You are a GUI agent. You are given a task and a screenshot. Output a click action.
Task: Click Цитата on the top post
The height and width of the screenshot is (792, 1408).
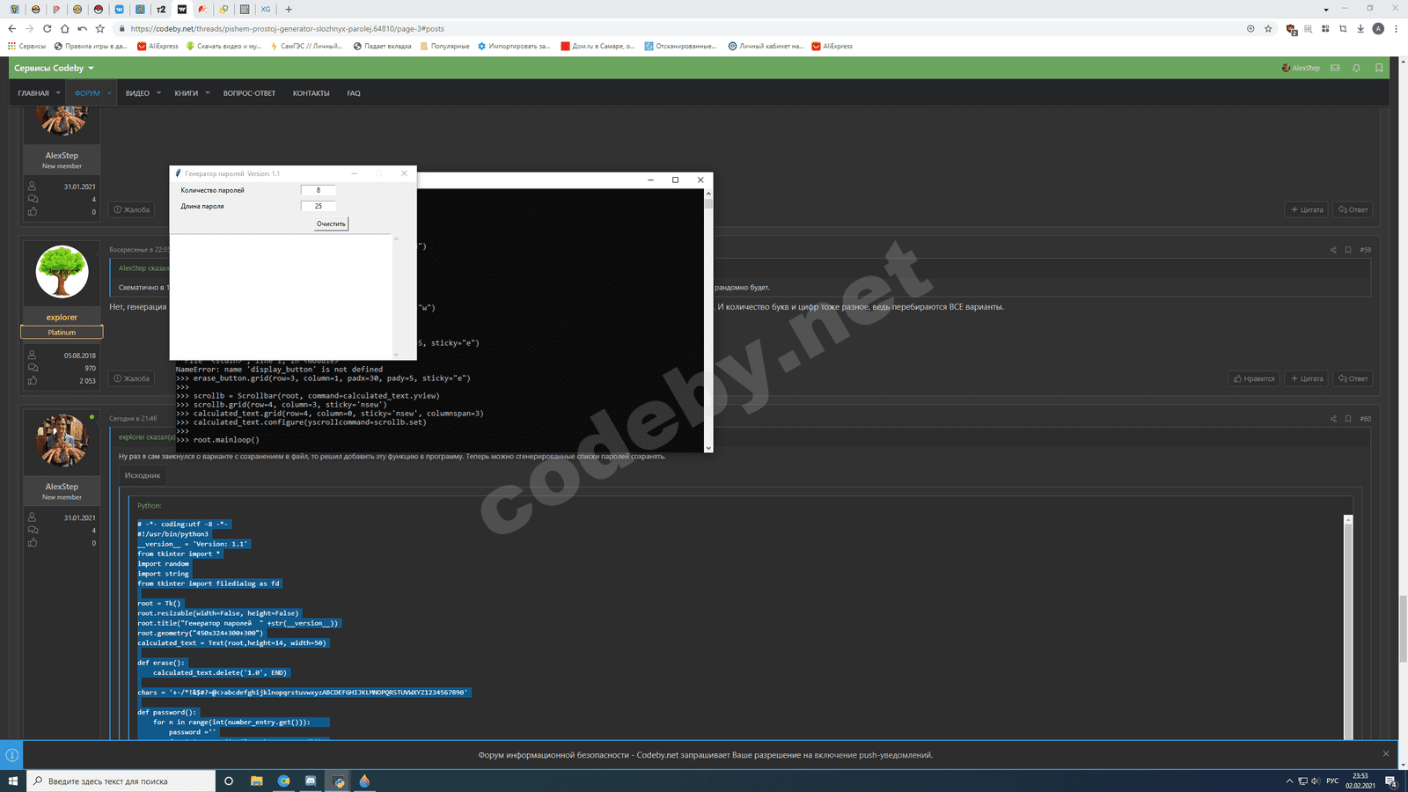(1307, 209)
